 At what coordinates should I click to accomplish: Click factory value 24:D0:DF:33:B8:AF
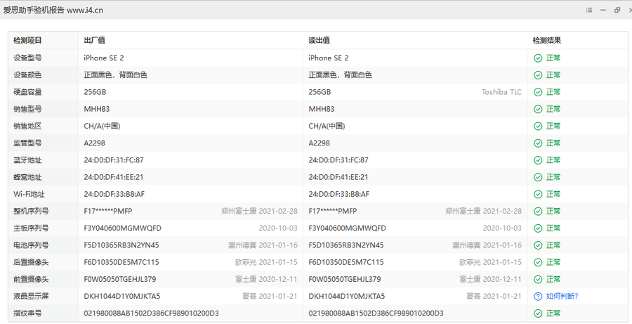(x=114, y=194)
